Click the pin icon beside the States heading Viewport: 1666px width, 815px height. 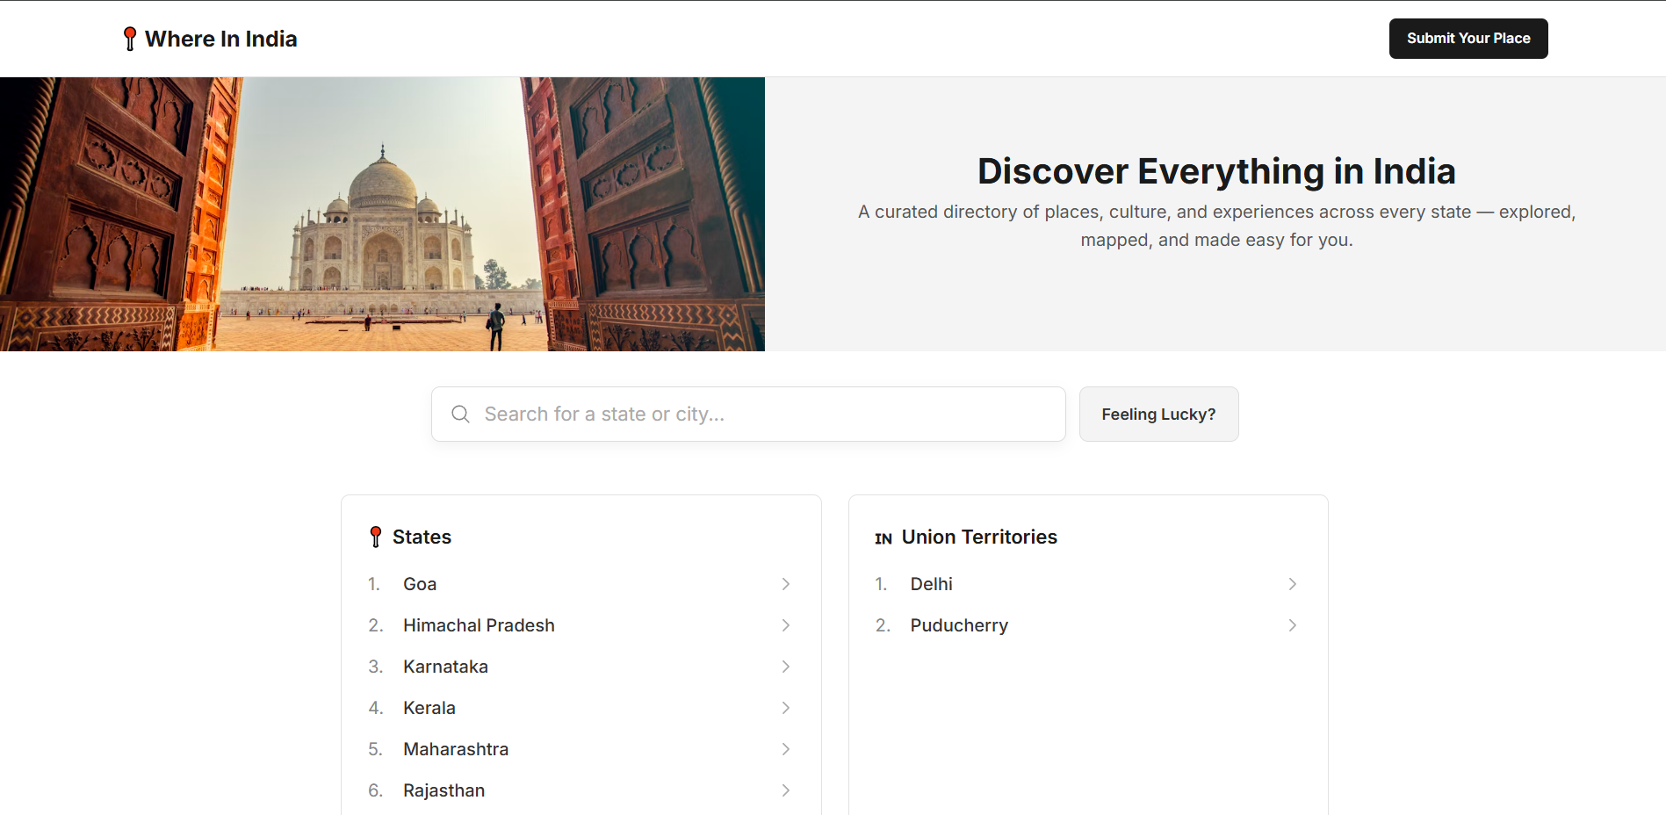[376, 536]
